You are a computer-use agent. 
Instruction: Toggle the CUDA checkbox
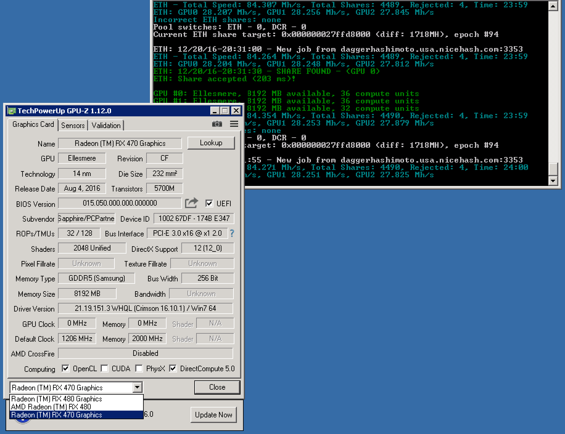point(105,368)
